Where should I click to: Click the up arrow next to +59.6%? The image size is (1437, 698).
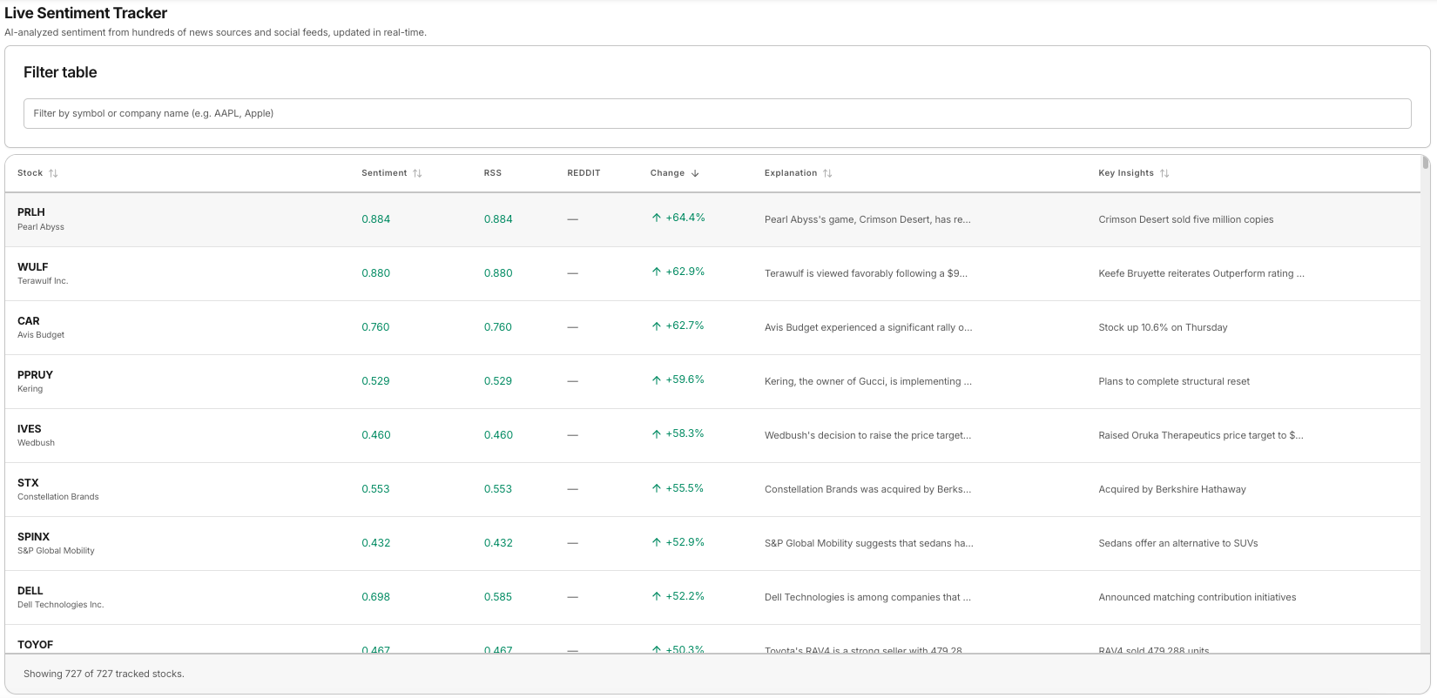(657, 379)
